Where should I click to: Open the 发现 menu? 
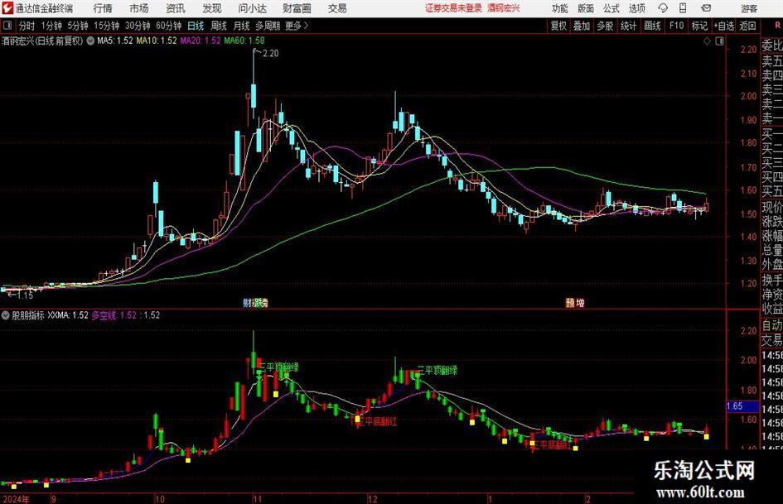tap(212, 8)
